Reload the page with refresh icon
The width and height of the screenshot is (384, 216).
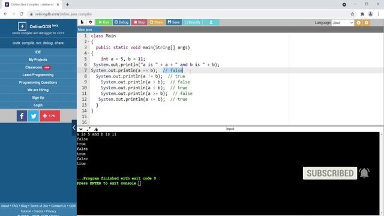(22, 14)
